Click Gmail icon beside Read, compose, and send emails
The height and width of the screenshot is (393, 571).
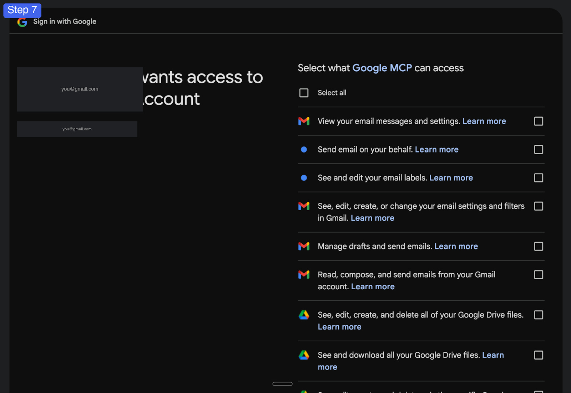point(304,274)
